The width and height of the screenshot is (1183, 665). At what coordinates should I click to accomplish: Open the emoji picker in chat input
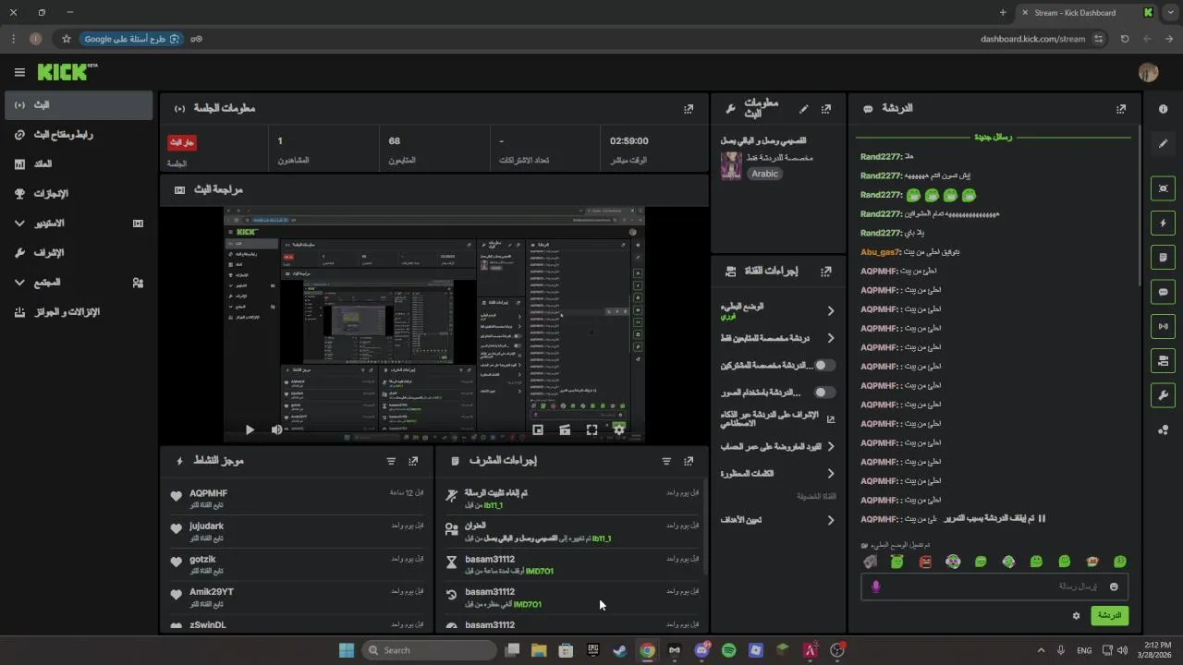(x=1114, y=586)
